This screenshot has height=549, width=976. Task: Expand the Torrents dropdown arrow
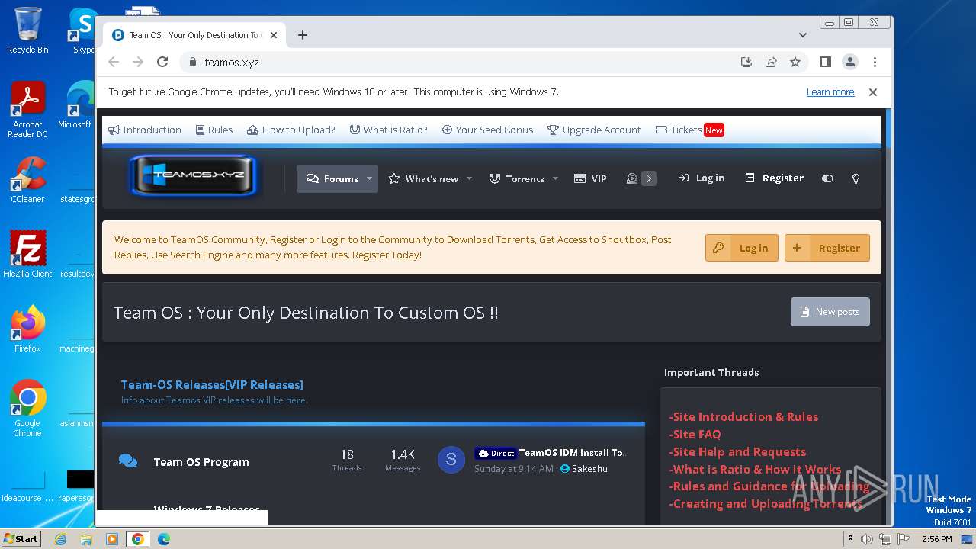tap(555, 178)
